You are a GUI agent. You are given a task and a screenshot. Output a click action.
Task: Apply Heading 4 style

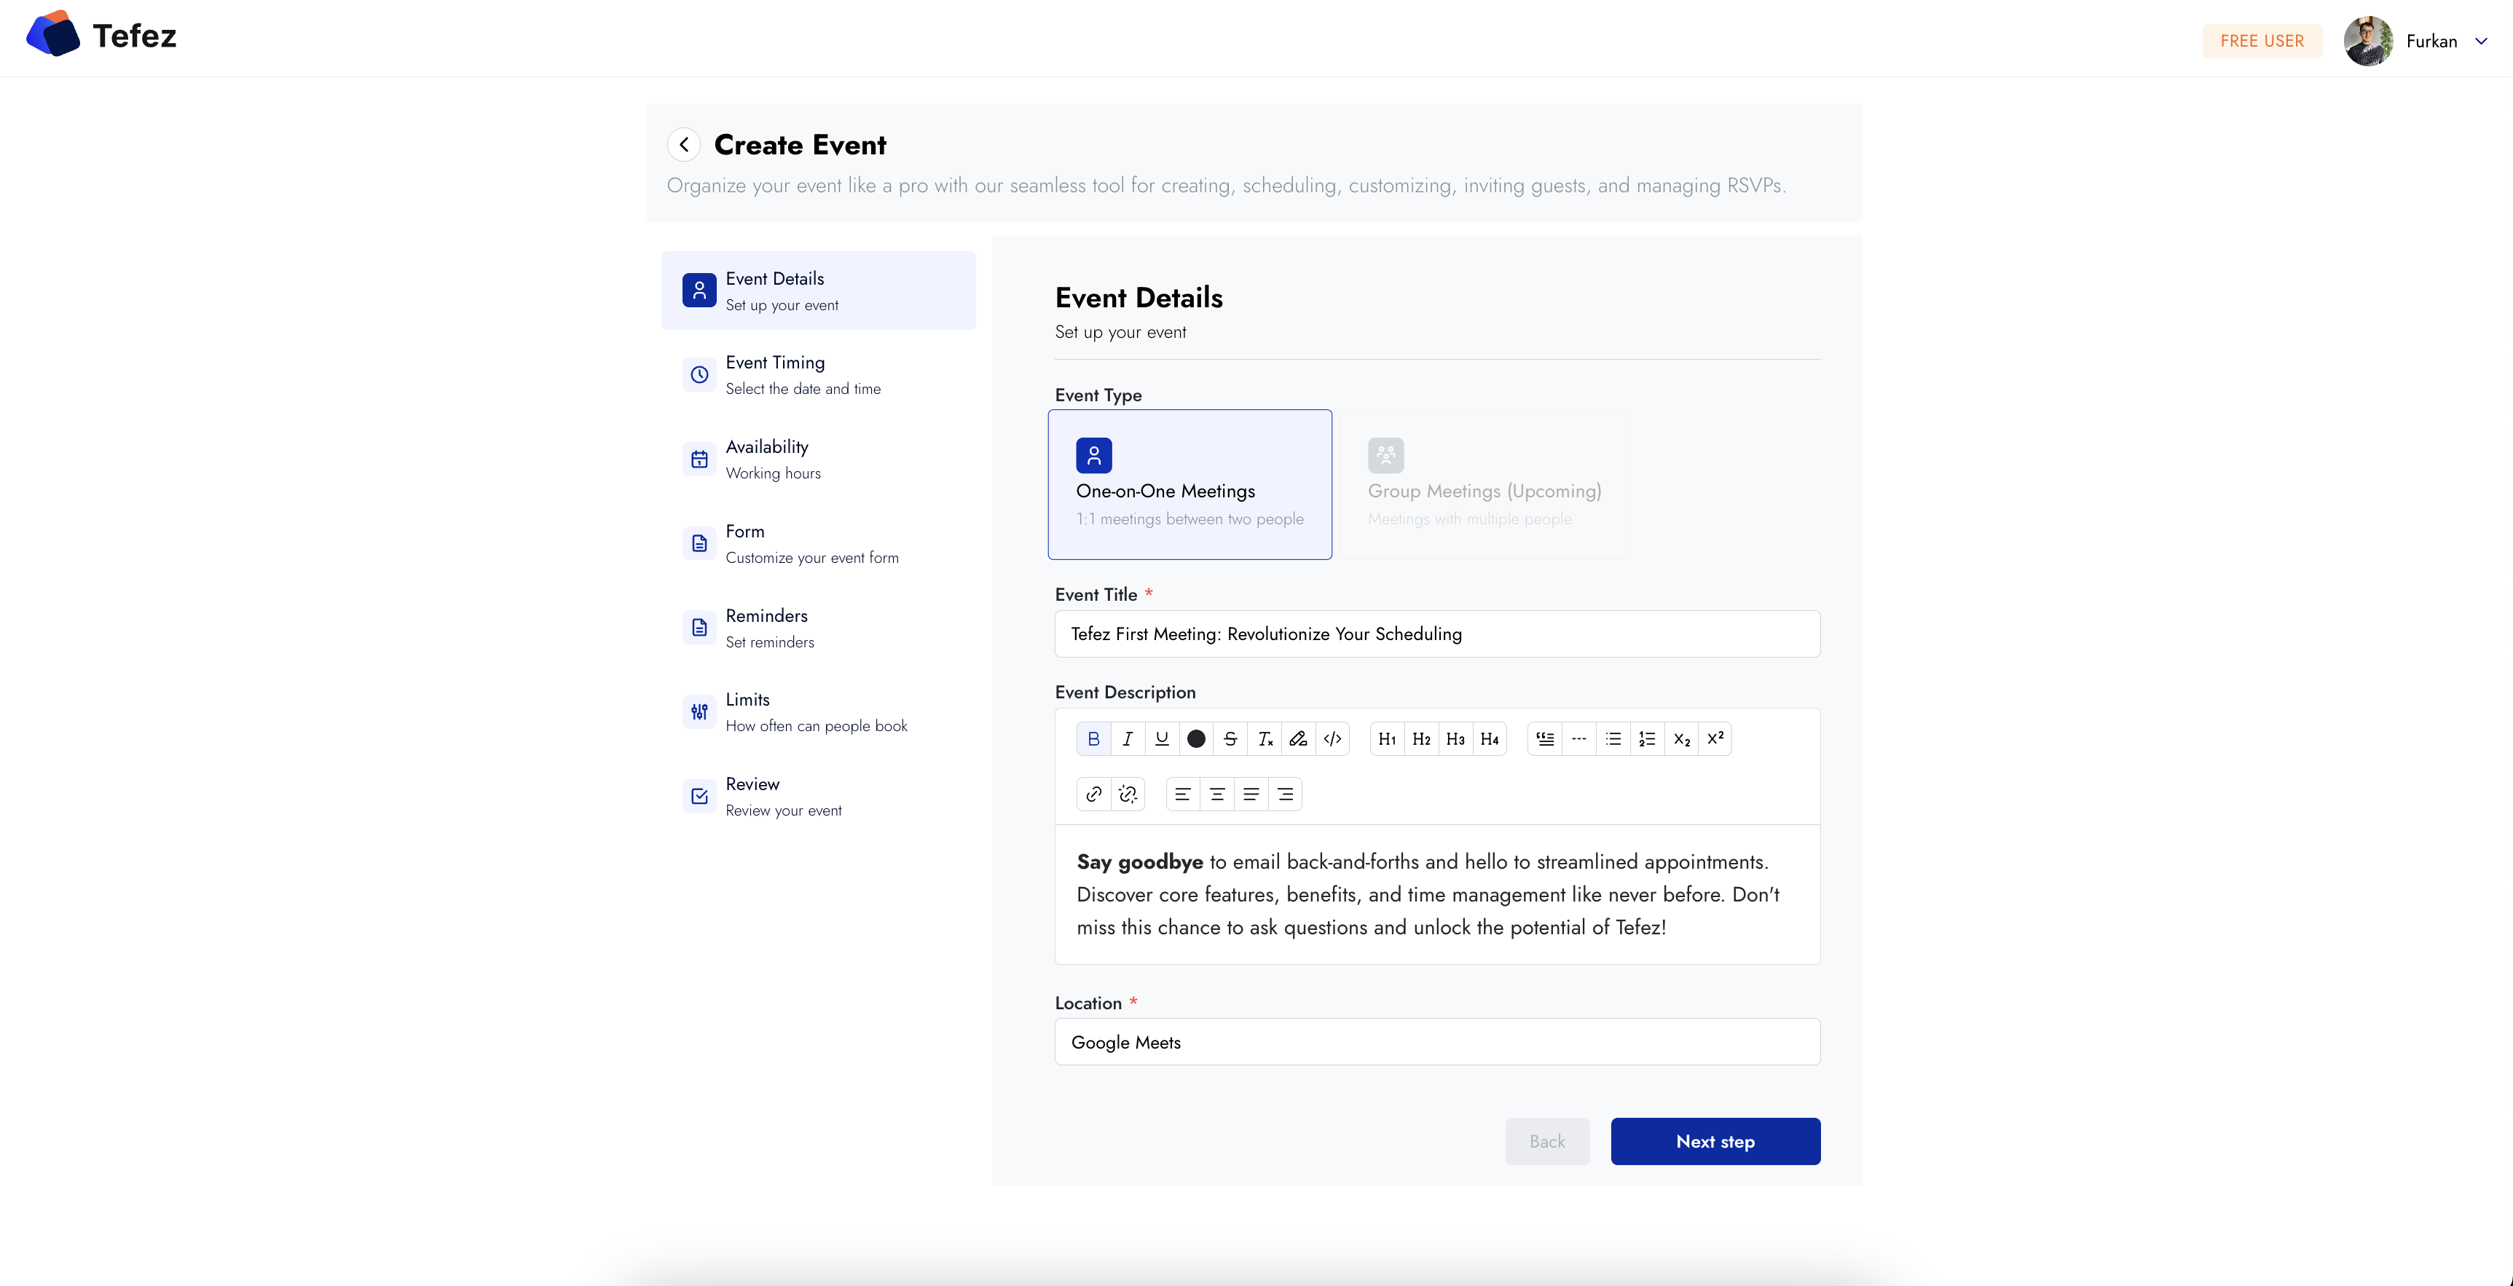[1490, 739]
